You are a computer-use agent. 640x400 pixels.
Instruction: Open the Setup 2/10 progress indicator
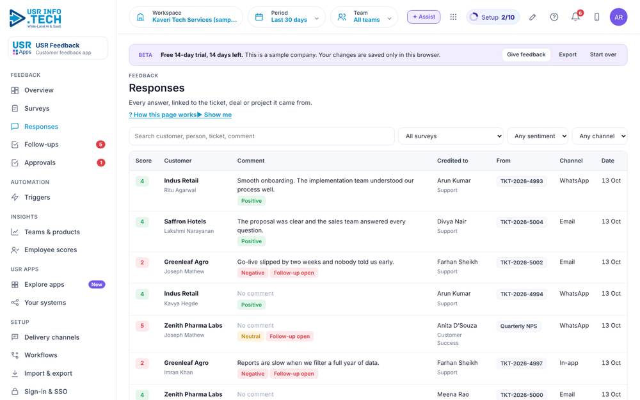pyautogui.click(x=493, y=17)
